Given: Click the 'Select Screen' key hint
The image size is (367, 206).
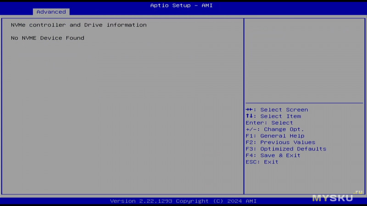Looking at the screenshot, I should coord(277,109).
